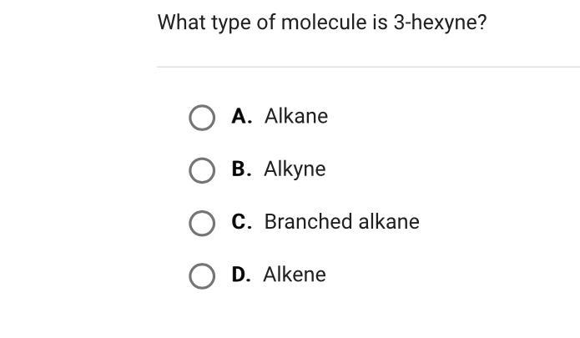Image resolution: width=580 pixels, height=338 pixels.
Task: Click the bold letter 'A.'
Action: pyautogui.click(x=241, y=116)
